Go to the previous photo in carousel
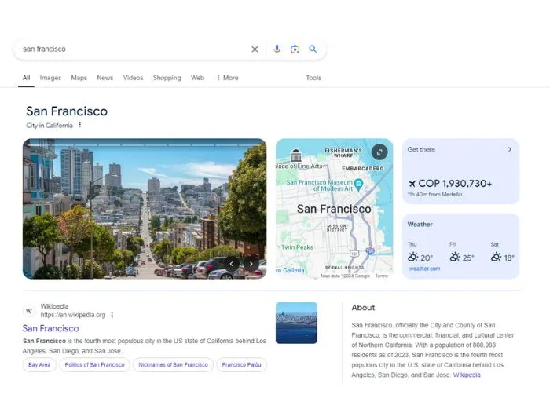This screenshot has width=550, height=413. [x=231, y=264]
